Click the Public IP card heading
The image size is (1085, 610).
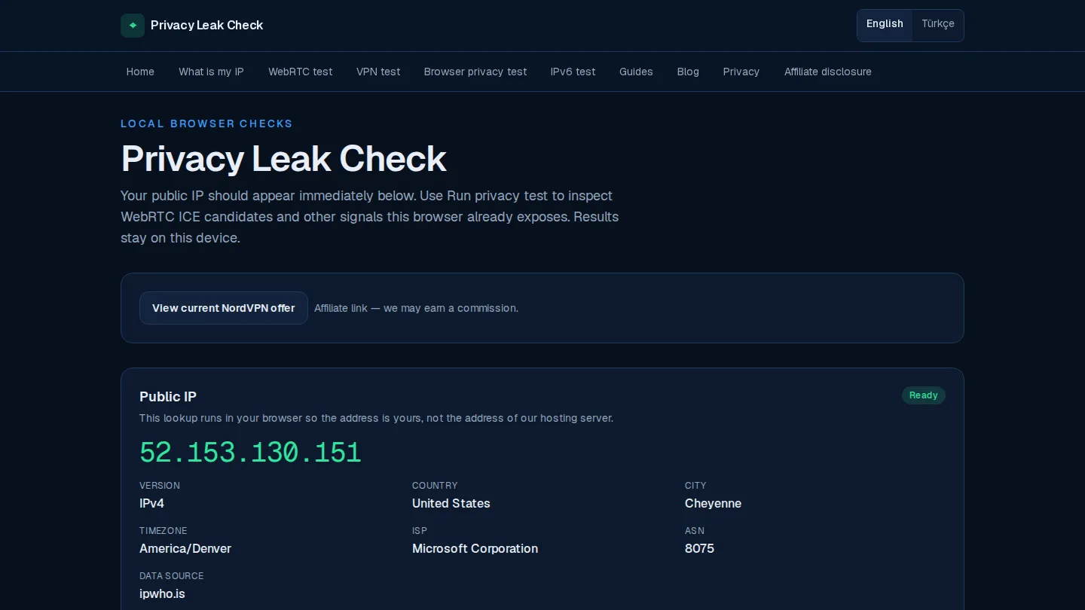click(168, 397)
